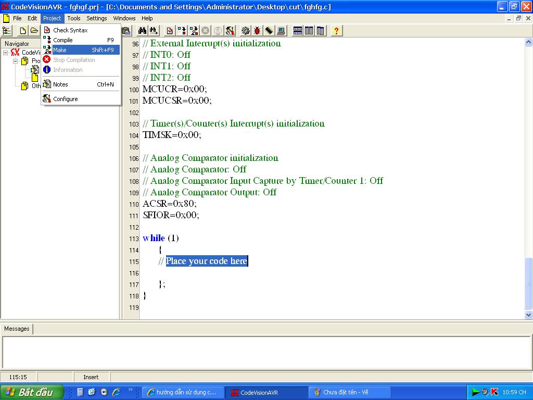This screenshot has height=400, width=533.
Task: Show more Quick Launch icons via chevron
Action: click(x=131, y=390)
